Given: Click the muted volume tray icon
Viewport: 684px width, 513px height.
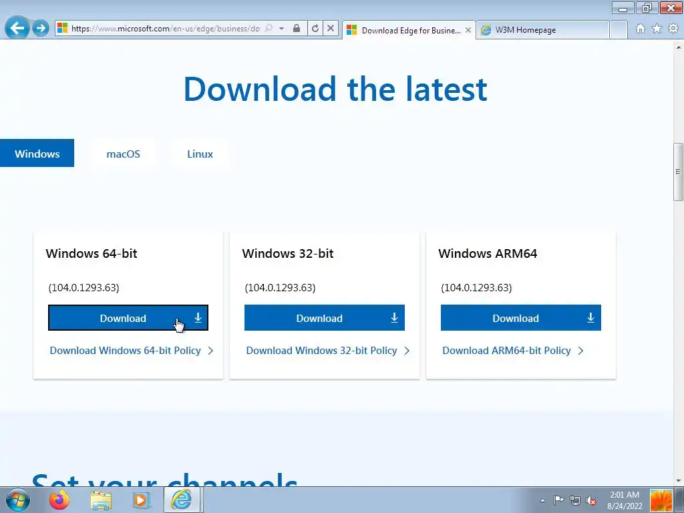Looking at the screenshot, I should tap(591, 500).
